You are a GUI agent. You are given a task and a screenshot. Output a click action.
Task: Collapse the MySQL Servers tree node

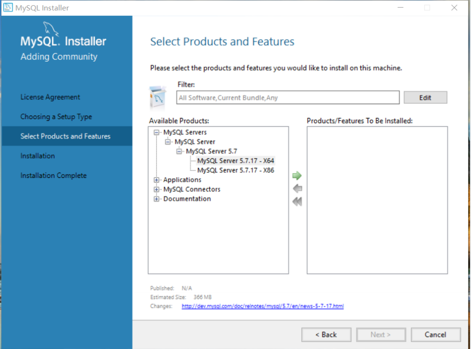(x=156, y=132)
